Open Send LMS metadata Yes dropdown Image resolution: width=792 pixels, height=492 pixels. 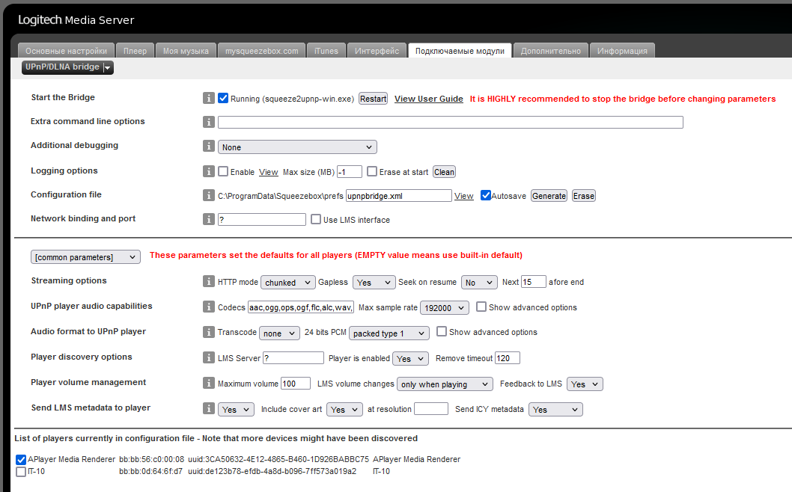pyautogui.click(x=236, y=409)
